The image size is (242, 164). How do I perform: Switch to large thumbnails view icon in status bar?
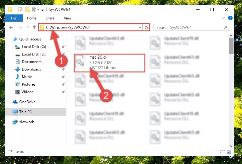(x=229, y=152)
